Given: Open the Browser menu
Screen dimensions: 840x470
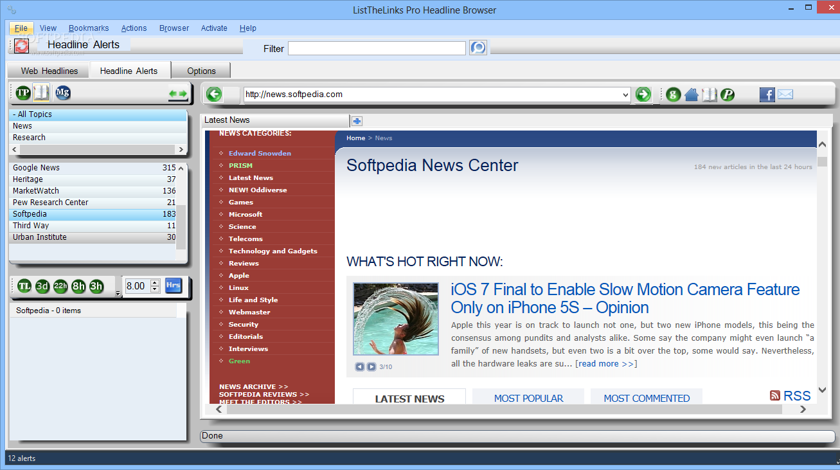Looking at the screenshot, I should [x=174, y=28].
